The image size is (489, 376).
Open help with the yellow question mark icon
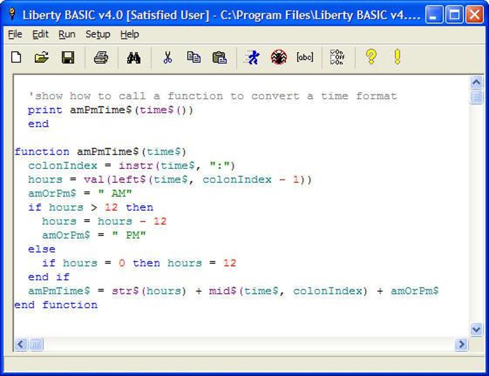tap(371, 57)
